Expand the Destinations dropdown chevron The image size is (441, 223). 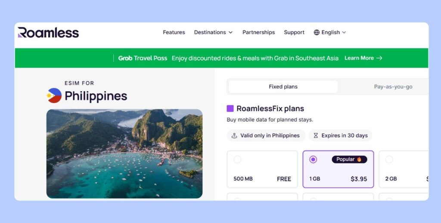(x=231, y=33)
